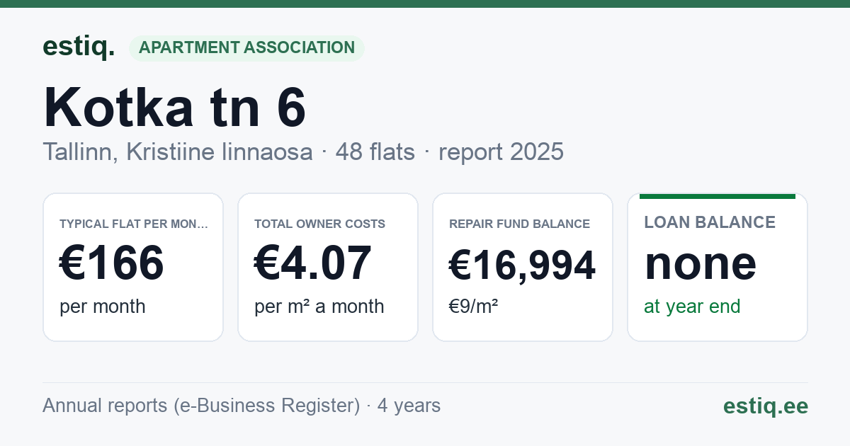Open the Total owner costs card
Viewport: 850px width, 446px height.
click(x=328, y=267)
